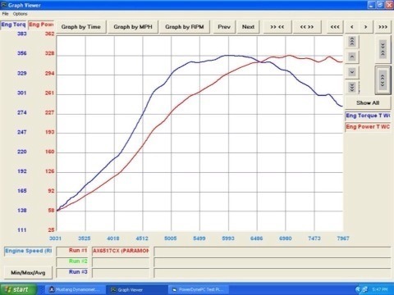Click the system tray clock 5:47 PM
This screenshot has height=295, width=394.
tap(380, 289)
